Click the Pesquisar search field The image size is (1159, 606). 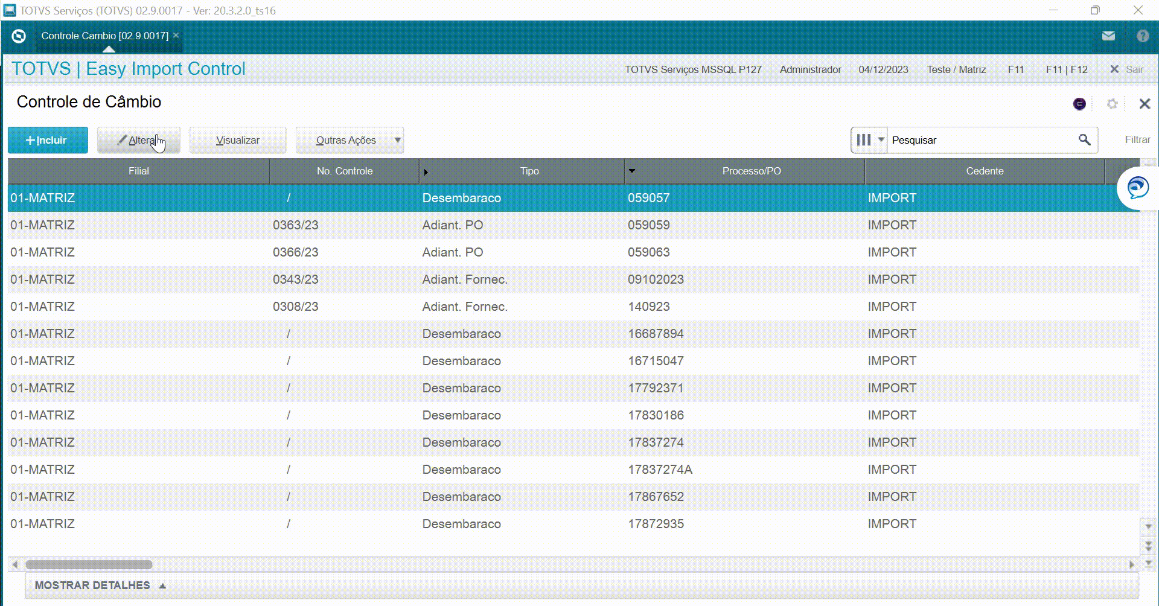(981, 140)
